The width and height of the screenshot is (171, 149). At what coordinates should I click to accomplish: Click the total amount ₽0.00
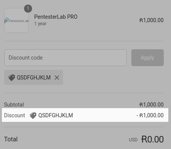coord(152,139)
